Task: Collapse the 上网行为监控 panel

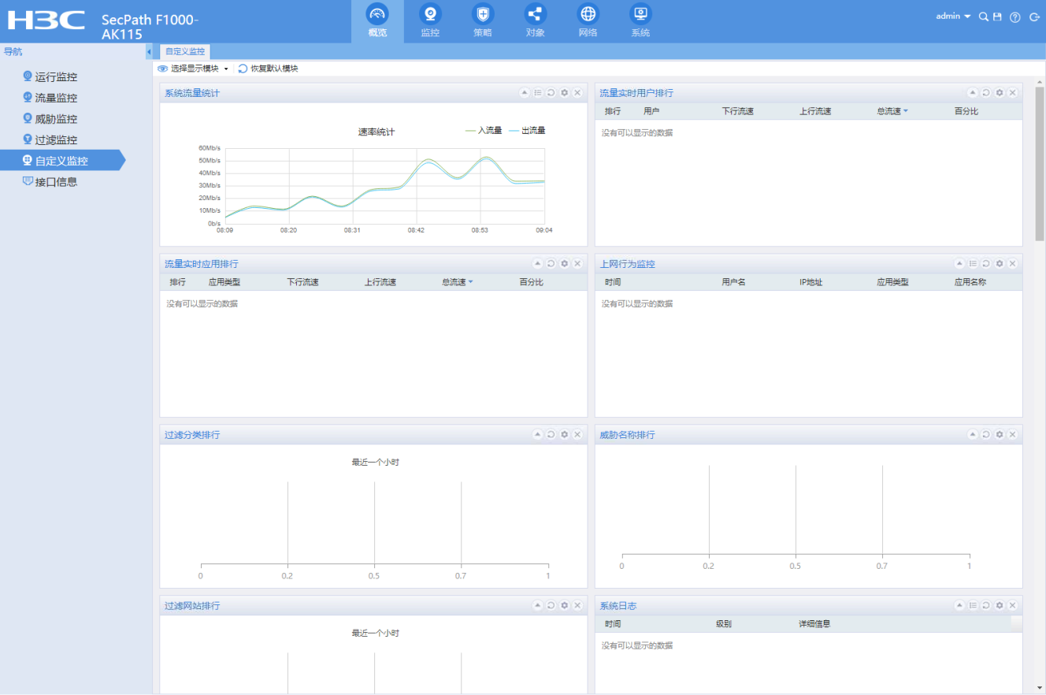Action: pos(959,264)
